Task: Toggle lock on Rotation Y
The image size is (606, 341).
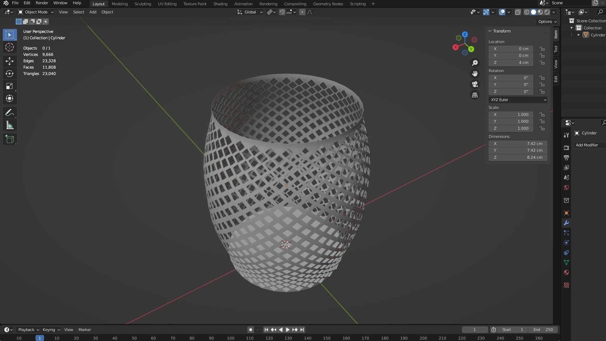Action: tap(542, 85)
